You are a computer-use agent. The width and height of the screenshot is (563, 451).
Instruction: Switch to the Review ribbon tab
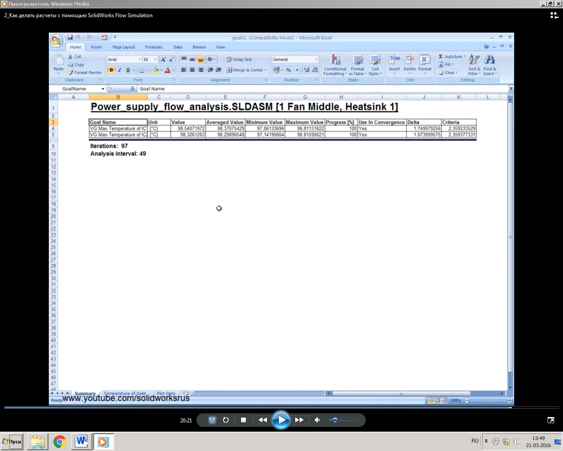click(199, 47)
